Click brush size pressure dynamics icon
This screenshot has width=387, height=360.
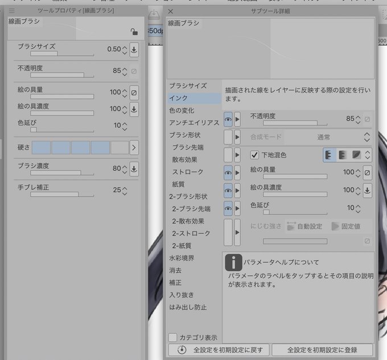pyautogui.click(x=134, y=50)
